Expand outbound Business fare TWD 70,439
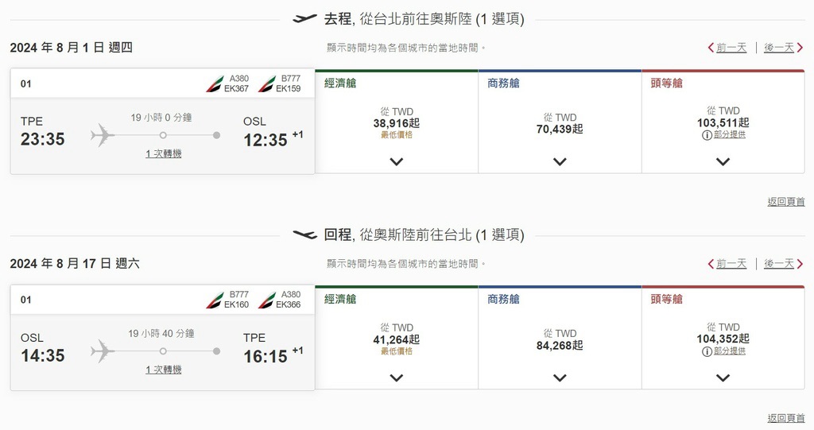The image size is (814, 430). click(560, 161)
